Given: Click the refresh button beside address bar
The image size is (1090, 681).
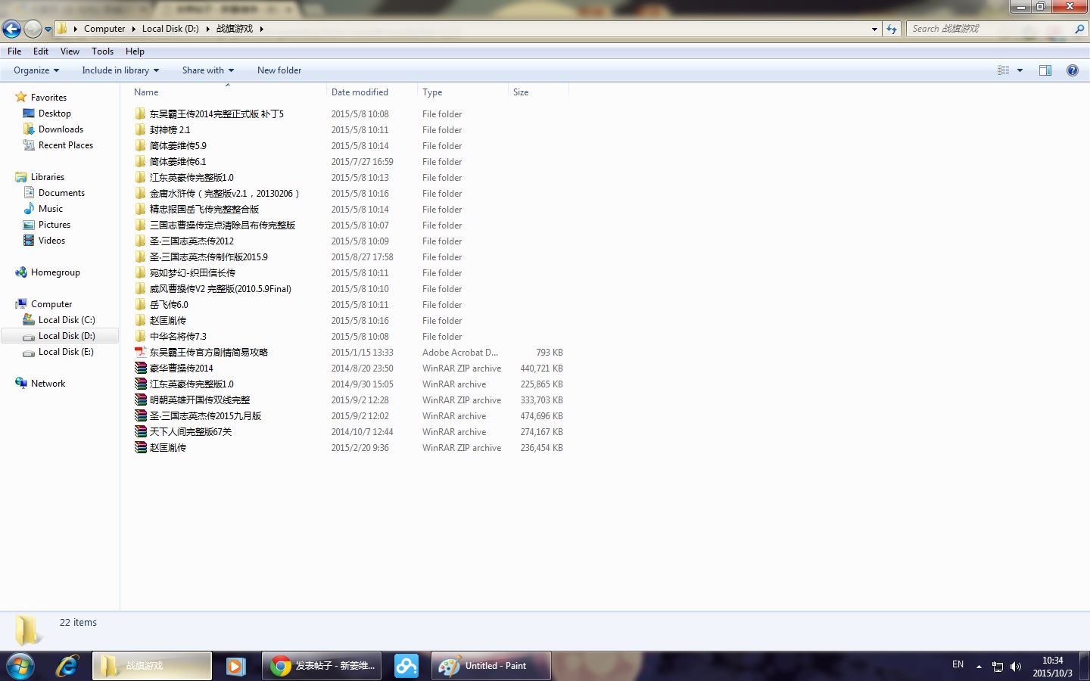Looking at the screenshot, I should (892, 29).
